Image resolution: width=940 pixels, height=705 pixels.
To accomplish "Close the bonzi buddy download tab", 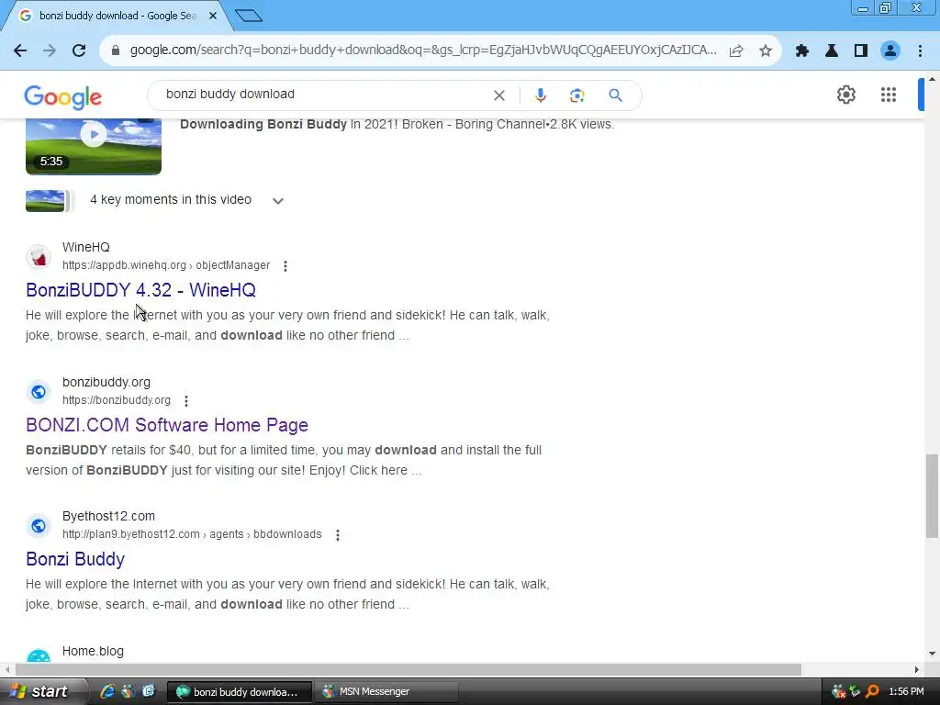I will tap(213, 16).
